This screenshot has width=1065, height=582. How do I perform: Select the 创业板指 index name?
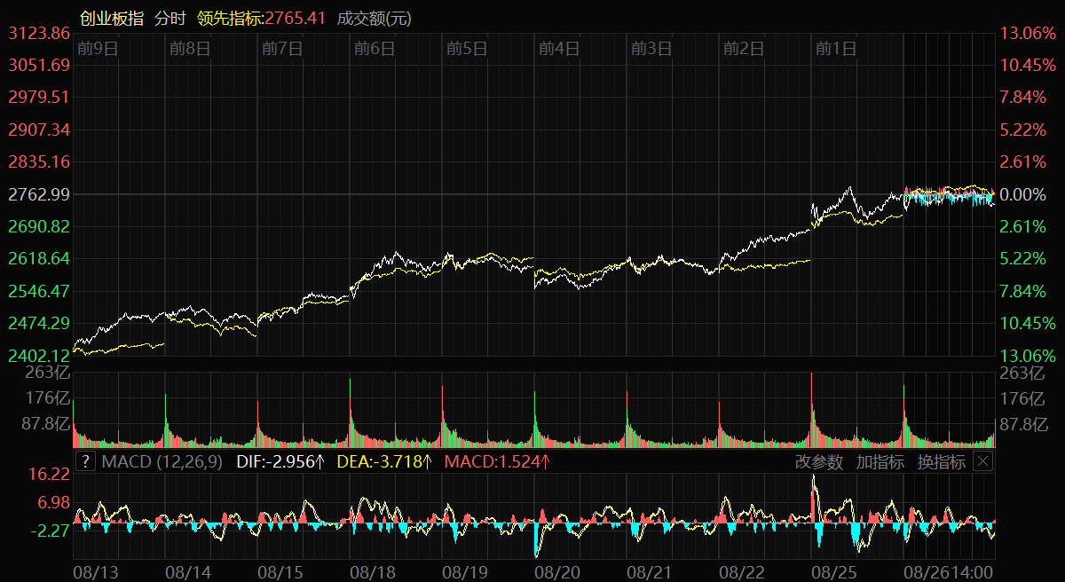click(110, 18)
